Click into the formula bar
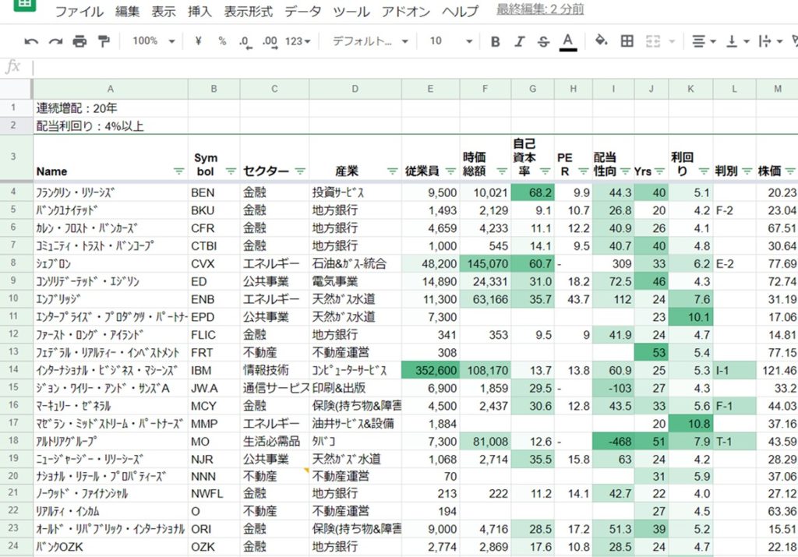Viewport: 798px width, 557px height. pyautogui.click(x=415, y=67)
